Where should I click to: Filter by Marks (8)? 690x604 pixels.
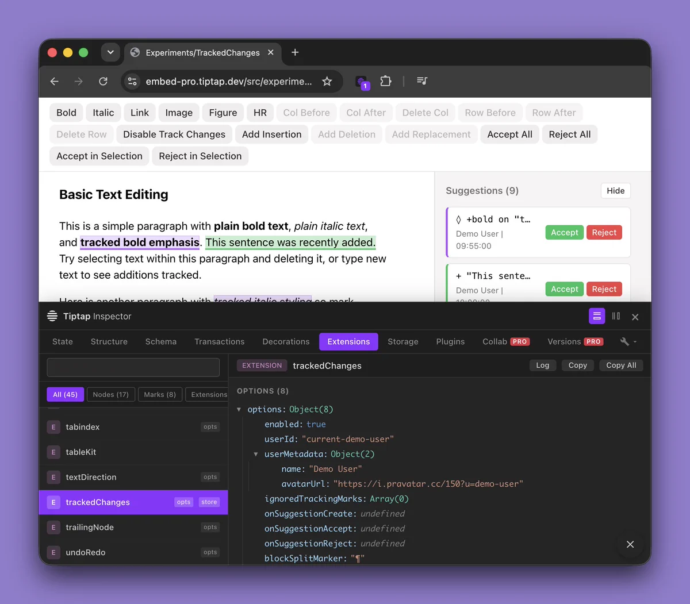point(160,394)
